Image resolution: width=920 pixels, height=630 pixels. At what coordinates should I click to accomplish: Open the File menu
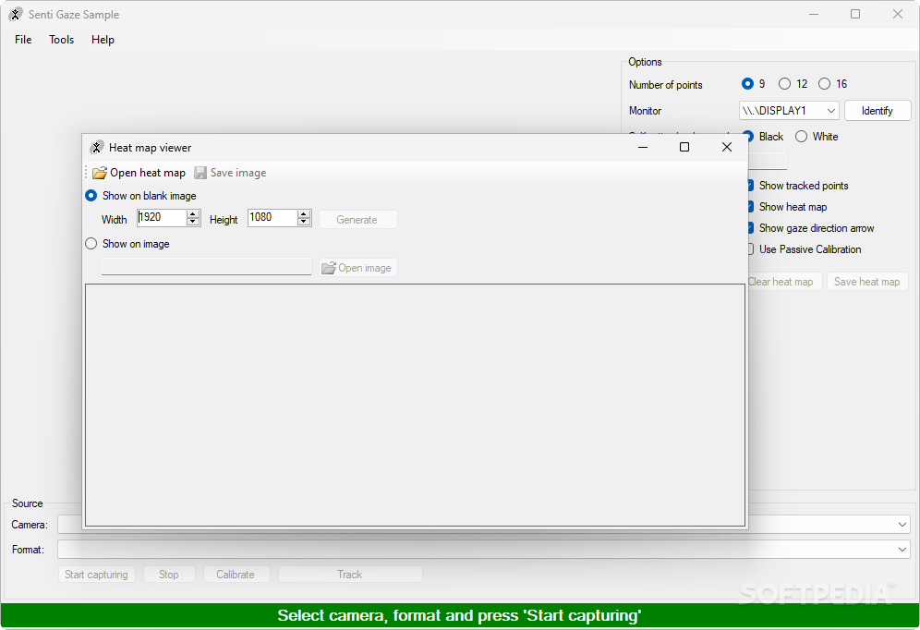pos(23,40)
